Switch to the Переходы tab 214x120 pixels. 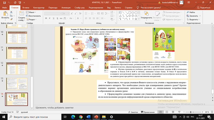(53, 8)
